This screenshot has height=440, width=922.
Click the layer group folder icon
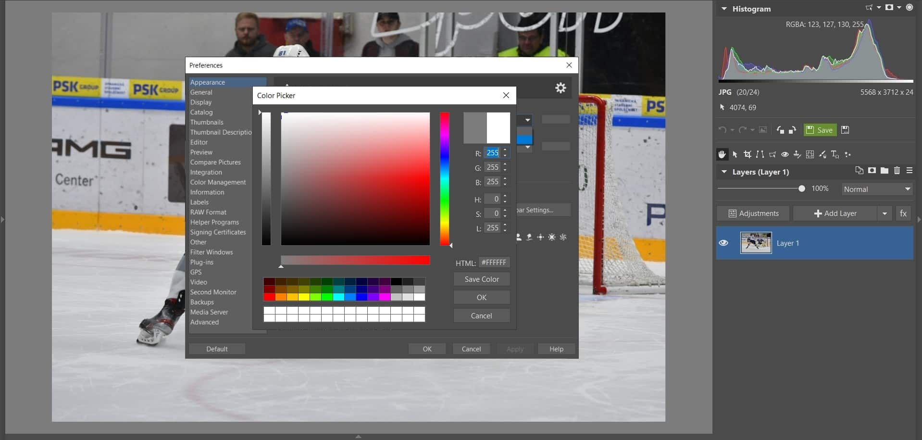[884, 170]
